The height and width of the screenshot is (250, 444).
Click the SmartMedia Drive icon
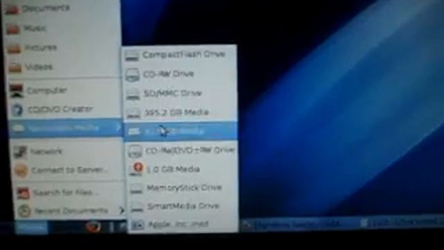[x=137, y=207]
